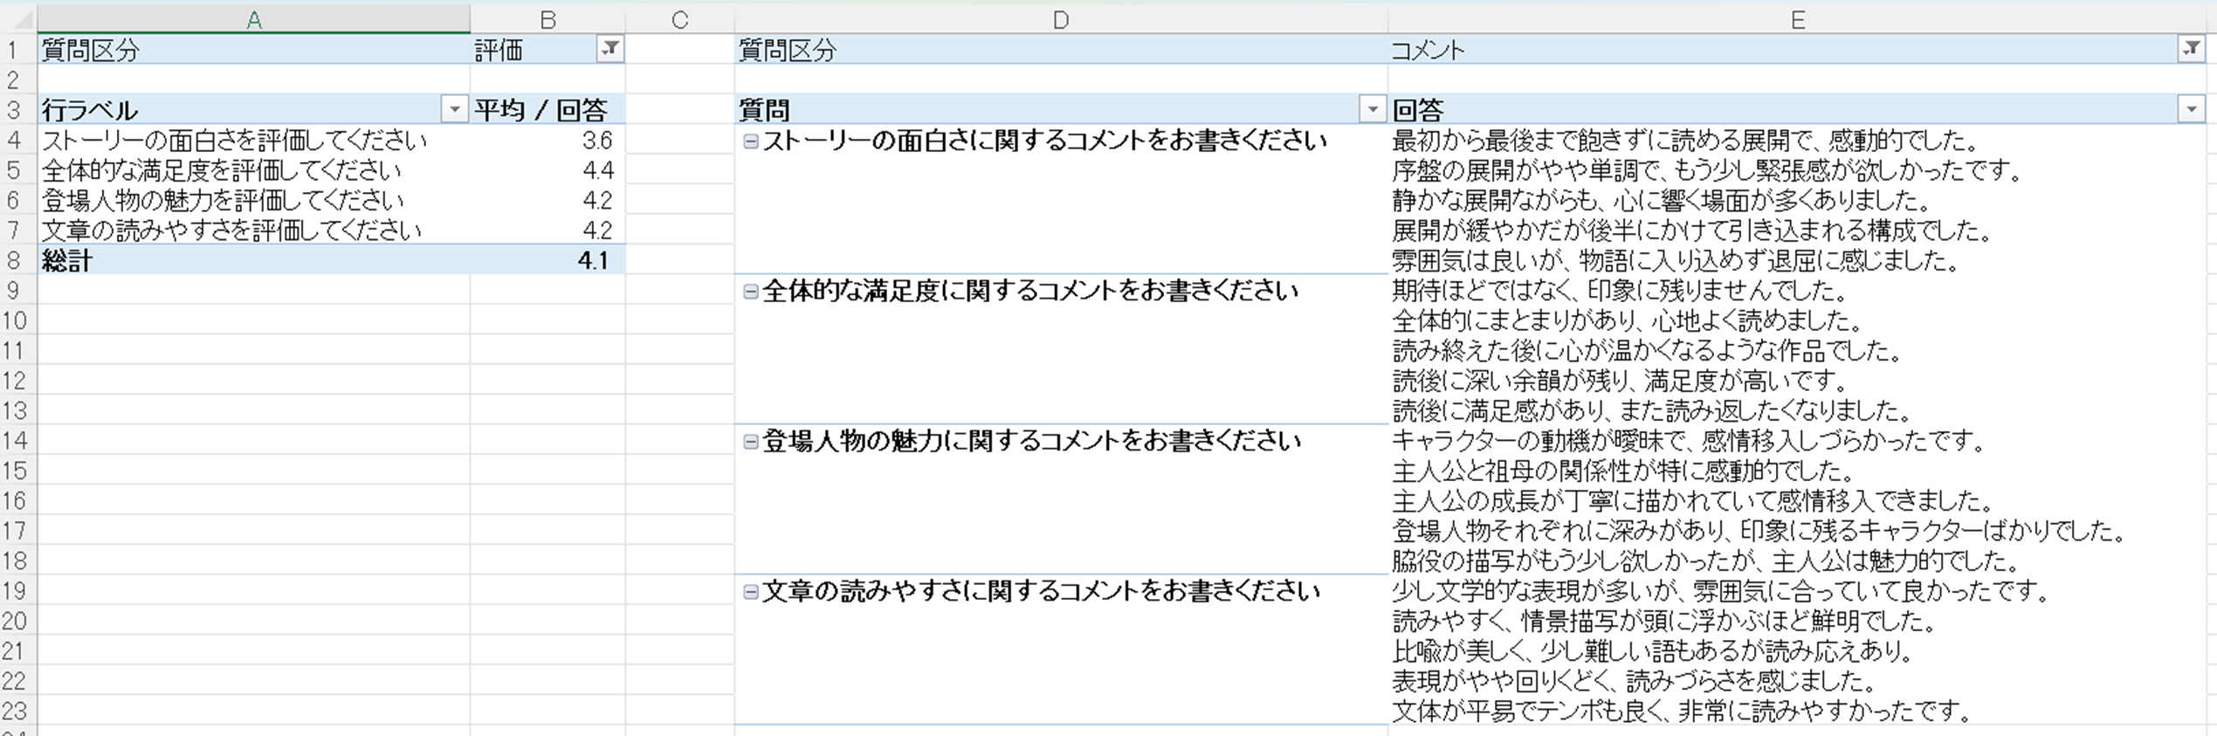Select column D header

coord(1060,19)
